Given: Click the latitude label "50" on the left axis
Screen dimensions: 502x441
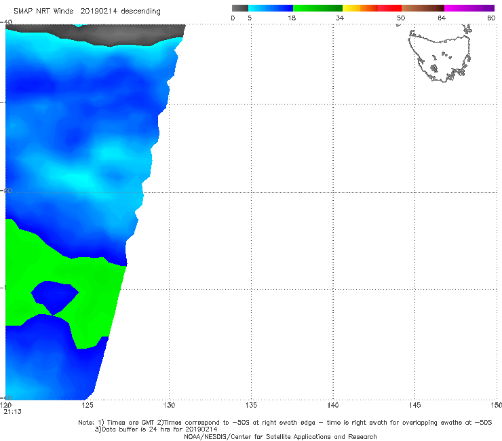Looking at the screenshot, I should click(7, 190).
